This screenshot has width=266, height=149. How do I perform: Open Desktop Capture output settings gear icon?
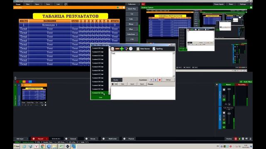point(251,7)
